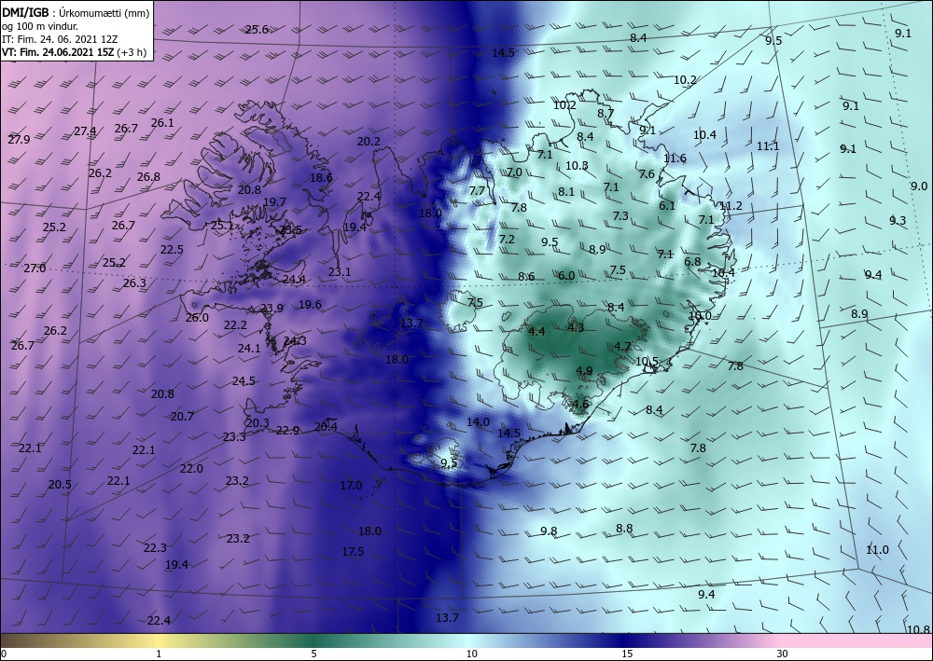This screenshot has width=933, height=661.
Task: Click the value 14.0 on the map
Action: coord(478,421)
